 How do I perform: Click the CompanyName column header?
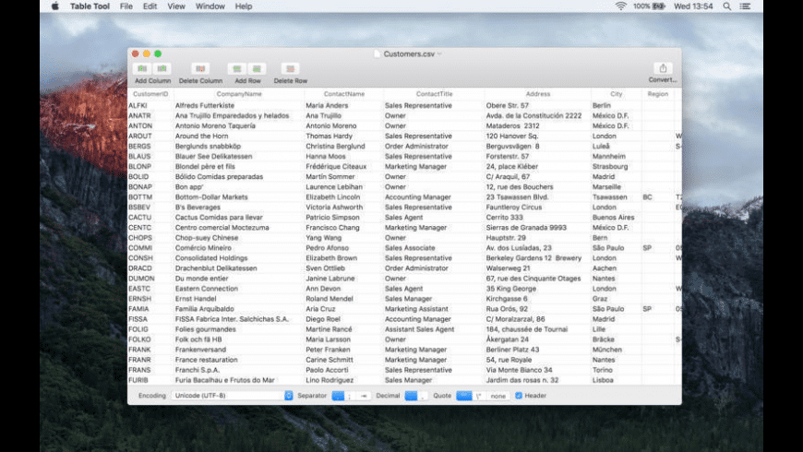tap(239, 94)
